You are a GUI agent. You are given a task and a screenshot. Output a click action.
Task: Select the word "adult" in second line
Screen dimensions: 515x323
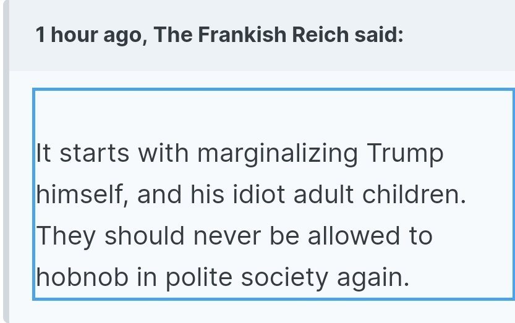click(x=323, y=194)
